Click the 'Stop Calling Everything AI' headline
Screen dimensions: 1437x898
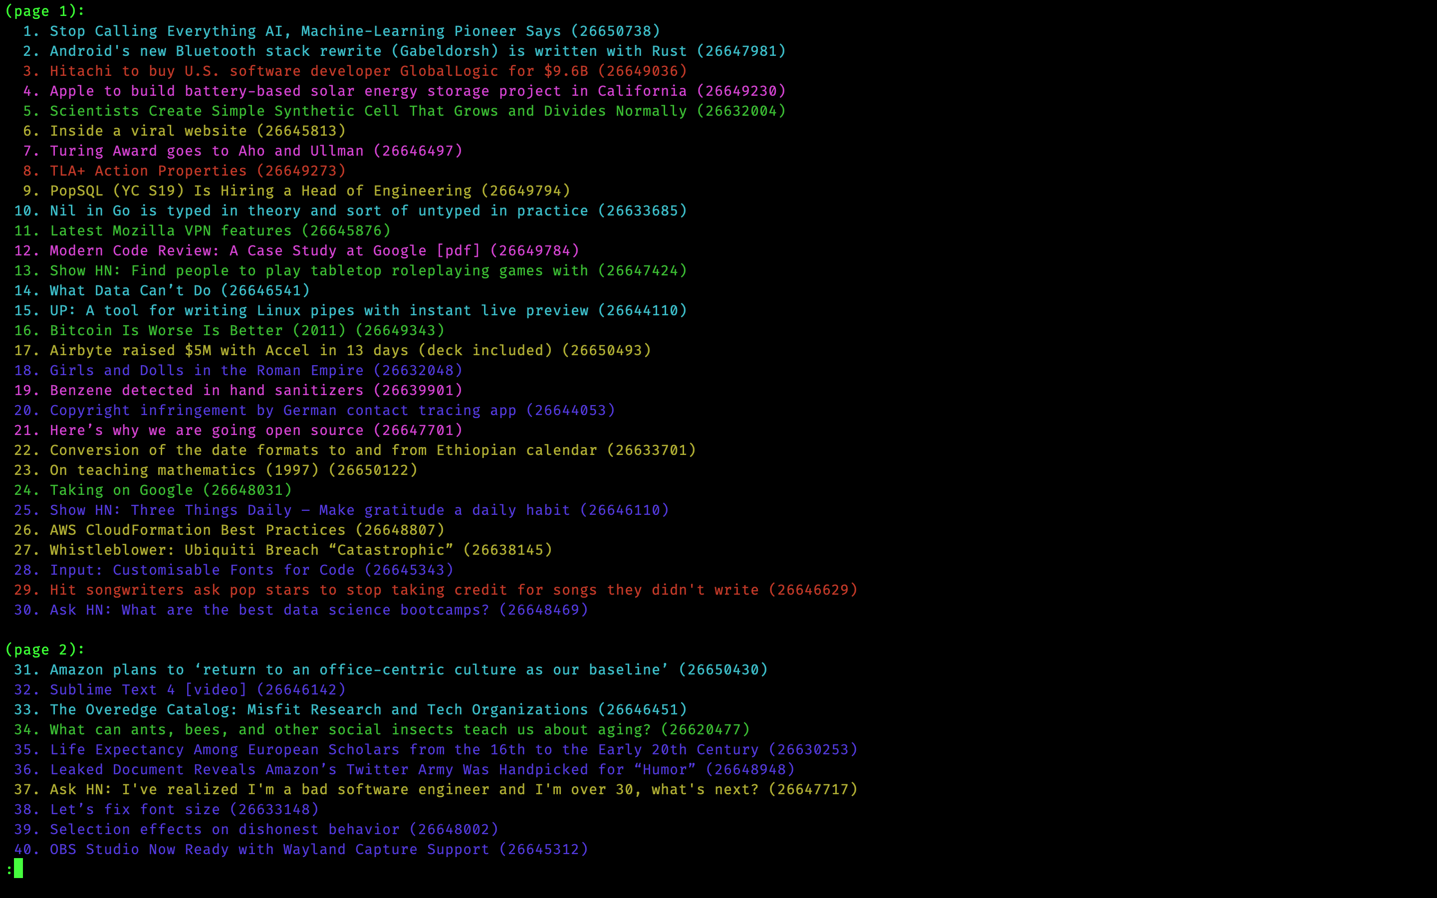pos(305,31)
